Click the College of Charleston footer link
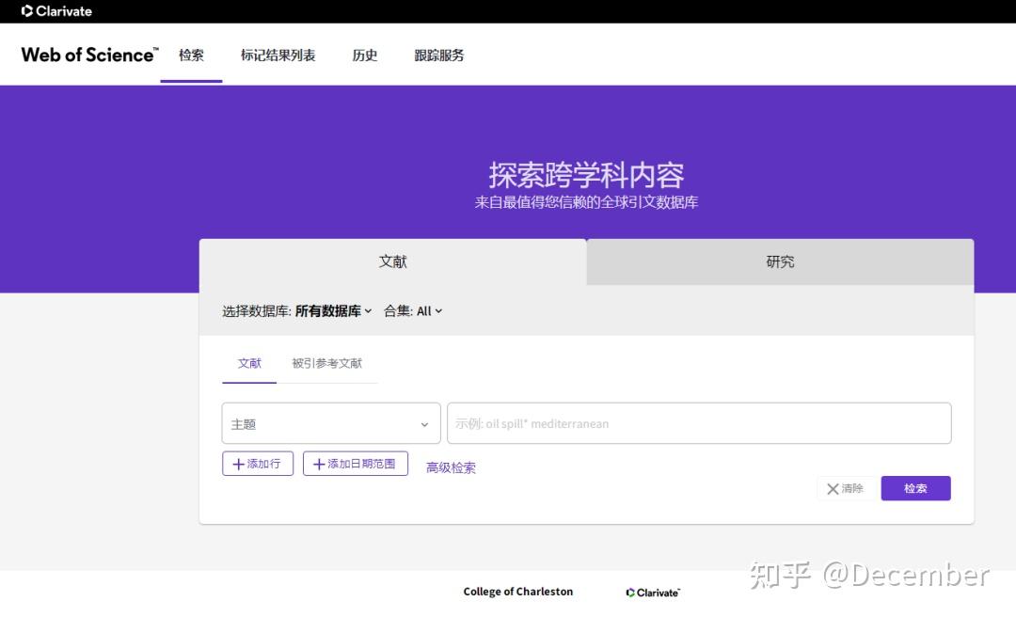 (x=517, y=592)
